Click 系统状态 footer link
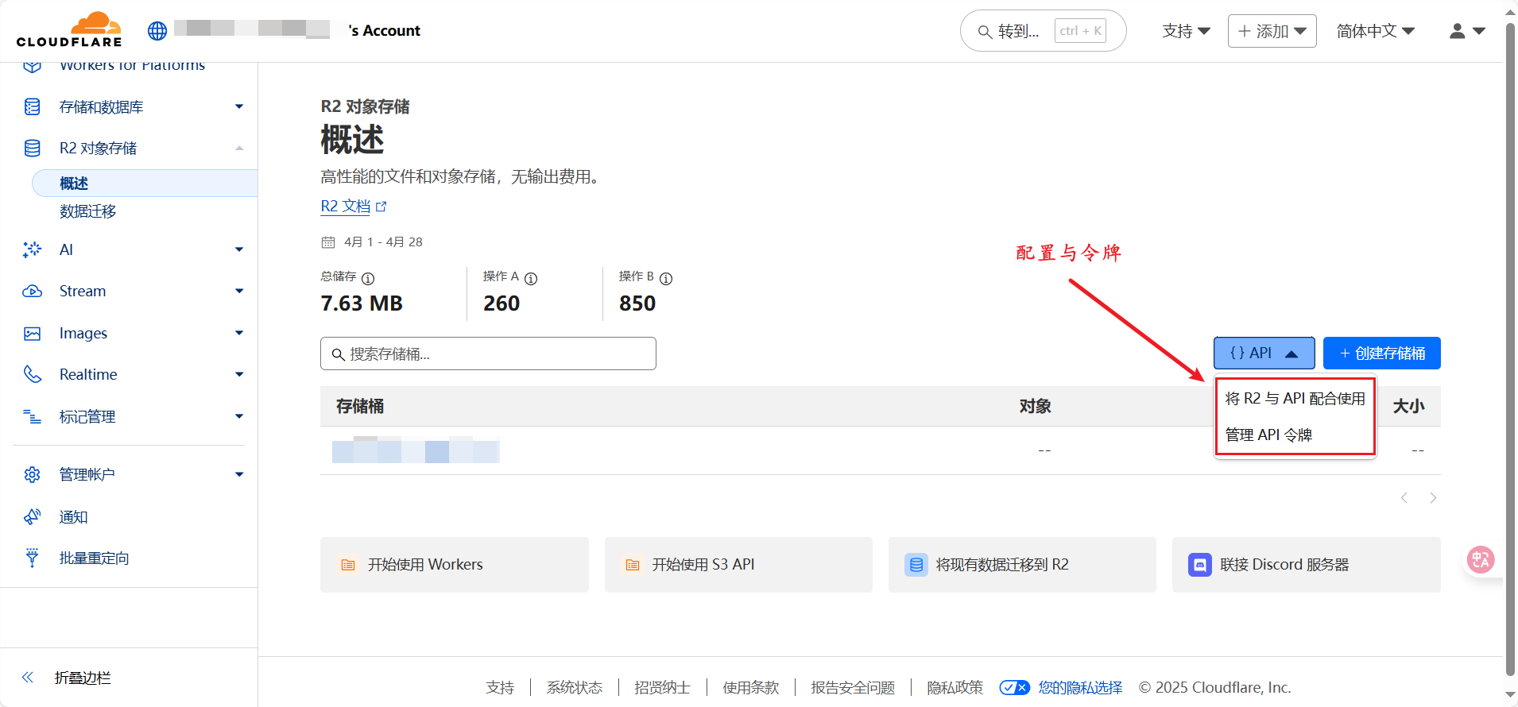Screen dimensions: 1518x707 pos(574,687)
